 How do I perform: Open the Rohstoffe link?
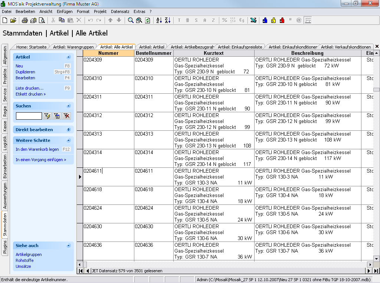tap(24, 260)
